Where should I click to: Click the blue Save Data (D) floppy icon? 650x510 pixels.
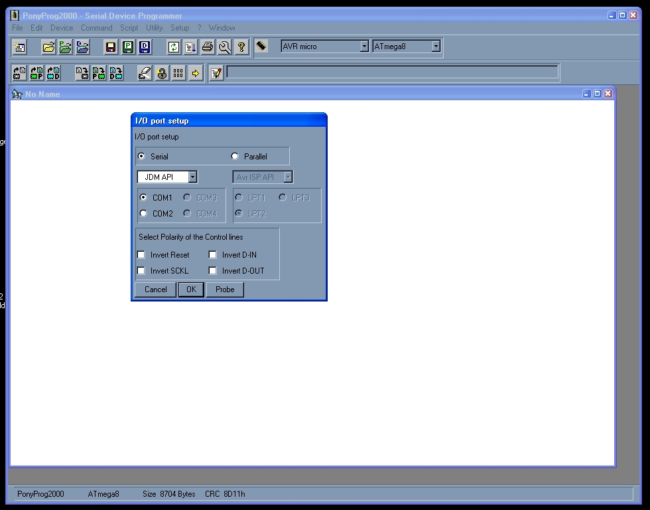[145, 47]
